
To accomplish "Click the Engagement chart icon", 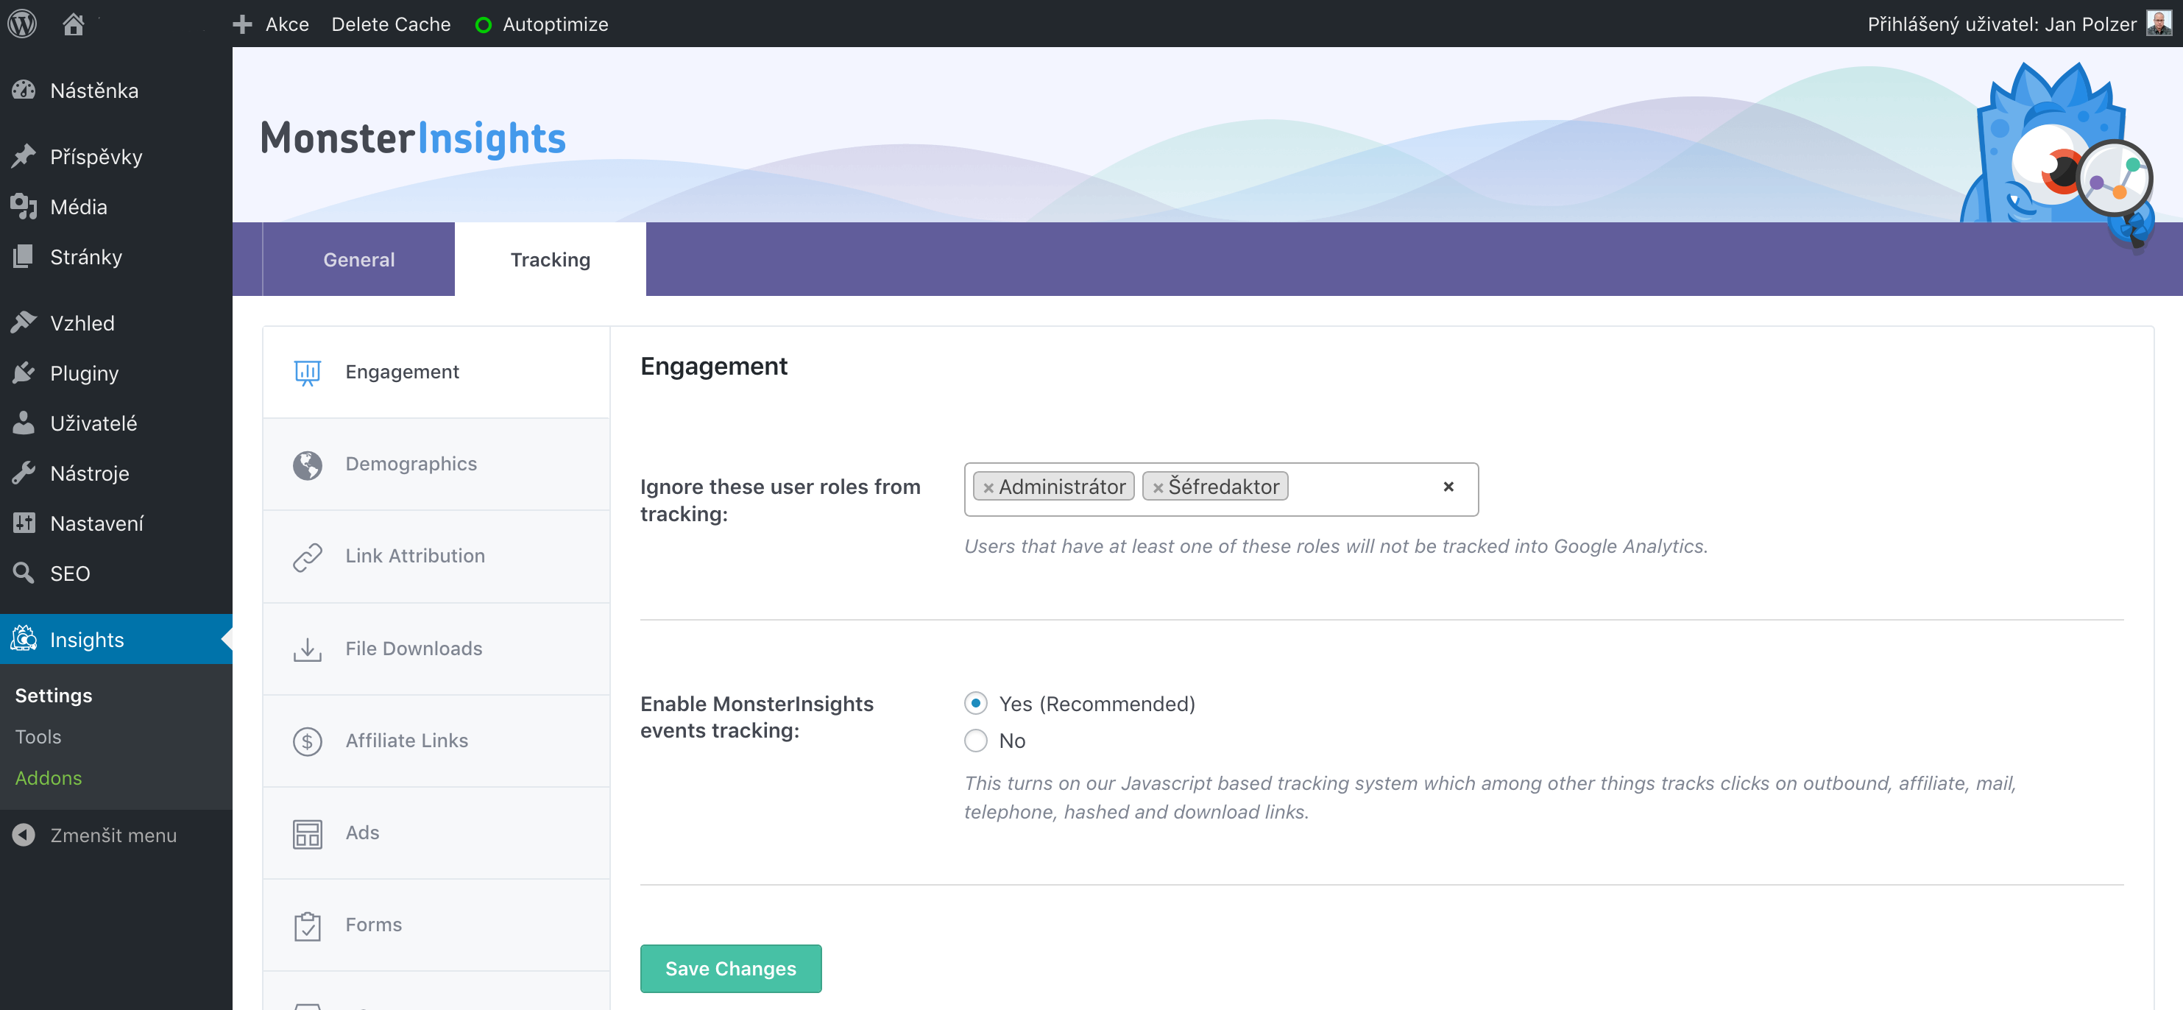I will tap(307, 372).
